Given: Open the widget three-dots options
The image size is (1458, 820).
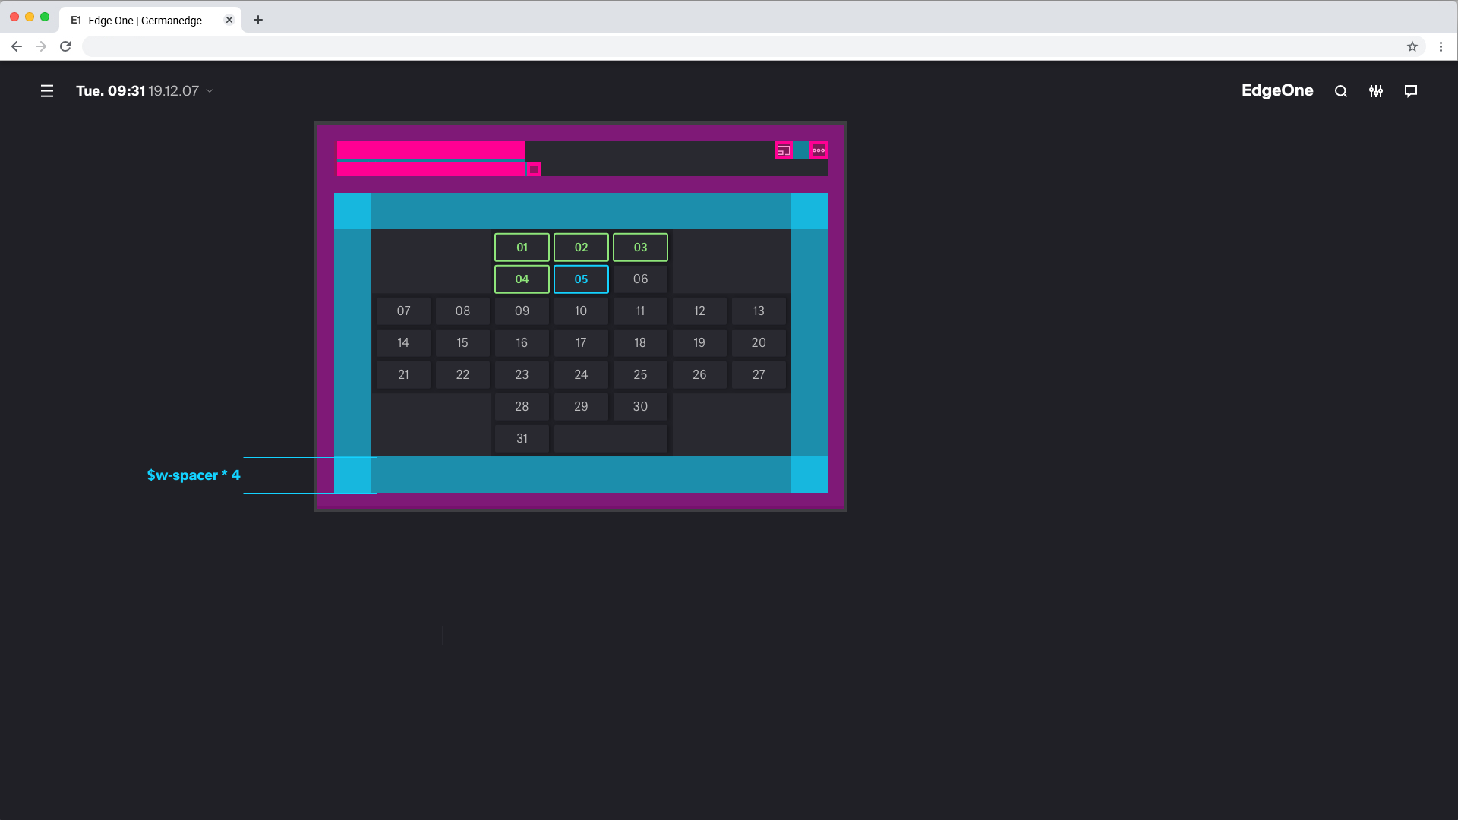Looking at the screenshot, I should click(x=819, y=150).
